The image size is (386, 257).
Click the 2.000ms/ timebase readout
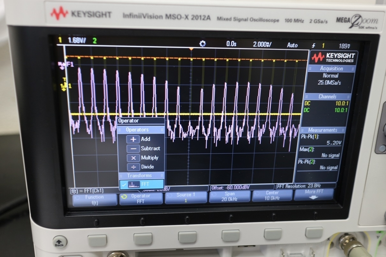click(262, 45)
